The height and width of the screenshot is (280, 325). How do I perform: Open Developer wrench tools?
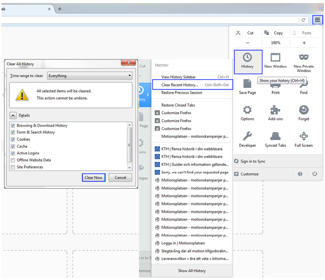click(247, 136)
